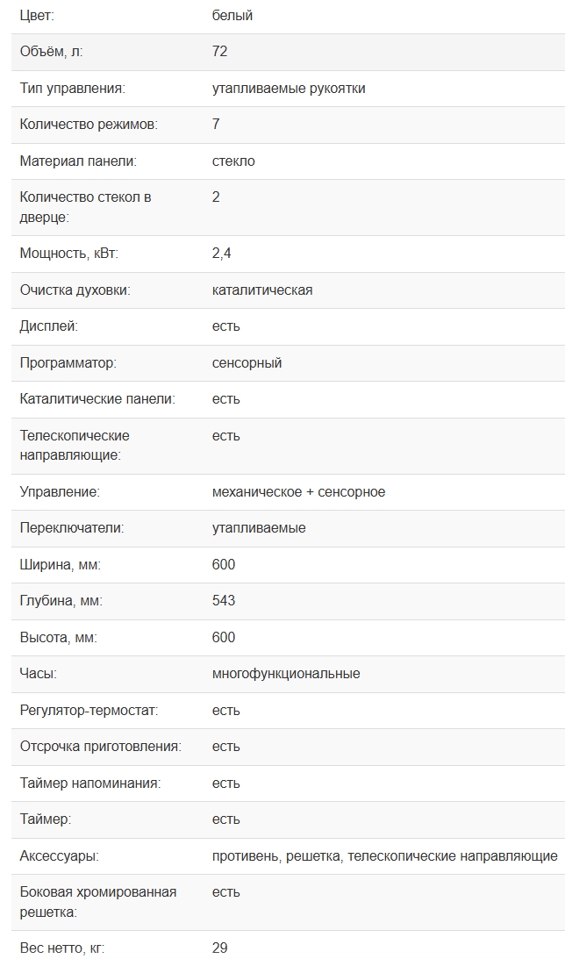Select the "каталитическая" cleaning value
This screenshot has height=966, width=565.
262,290
